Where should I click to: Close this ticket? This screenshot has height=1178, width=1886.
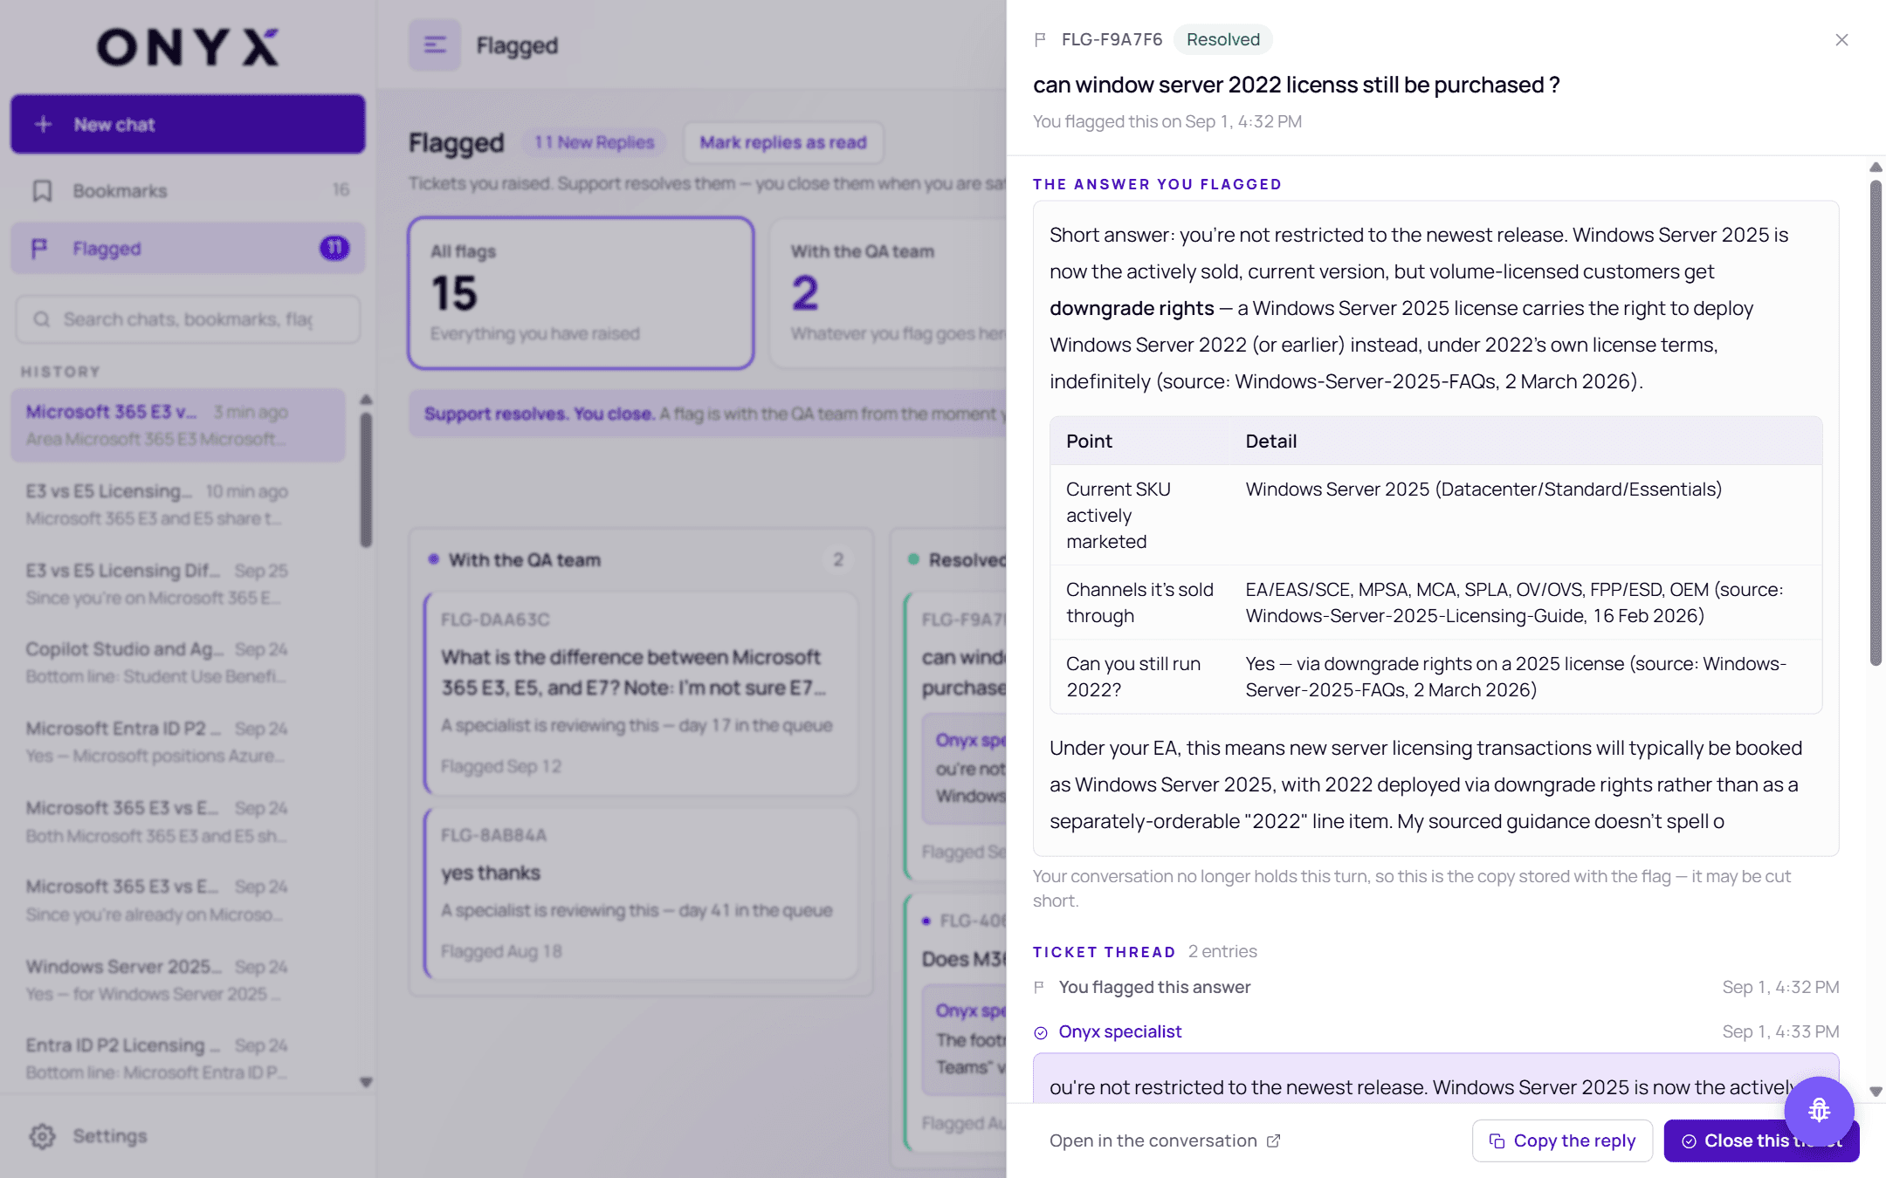click(1761, 1140)
